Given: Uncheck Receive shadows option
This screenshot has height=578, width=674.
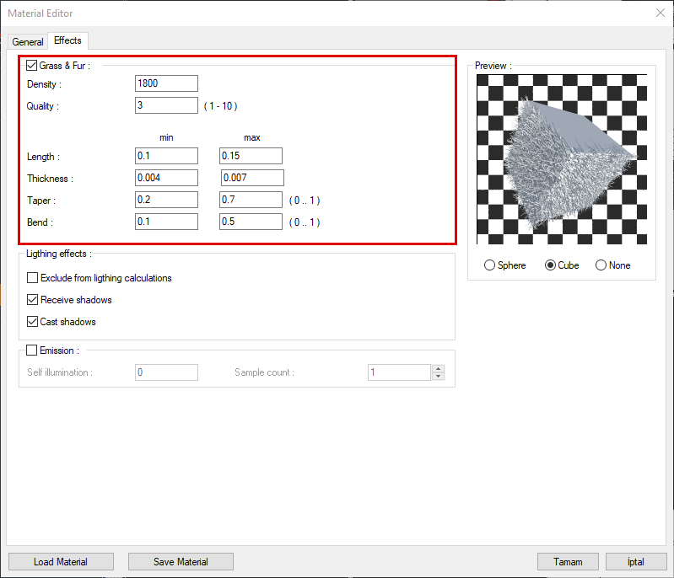Looking at the screenshot, I should [x=33, y=300].
